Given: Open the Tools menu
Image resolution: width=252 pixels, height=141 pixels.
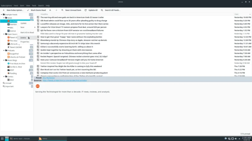Looking at the screenshot, I should click(x=34, y=6).
